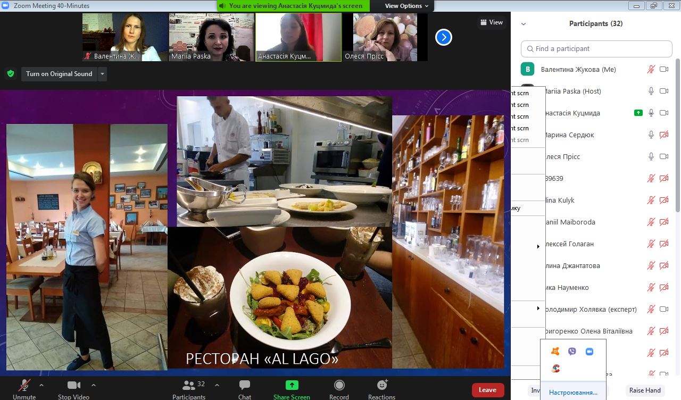Select Валентина Ж... video thumbnail
The width and height of the screenshot is (681, 400).
126,37
